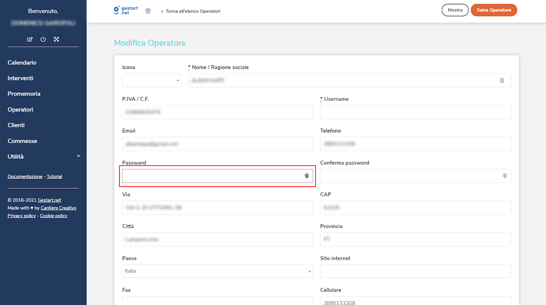Open the Paese country dropdown

click(217, 271)
